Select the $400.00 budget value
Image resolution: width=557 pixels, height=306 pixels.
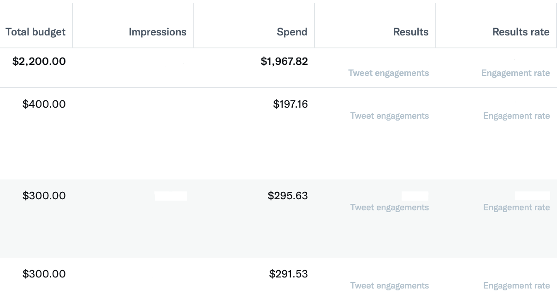click(x=44, y=104)
